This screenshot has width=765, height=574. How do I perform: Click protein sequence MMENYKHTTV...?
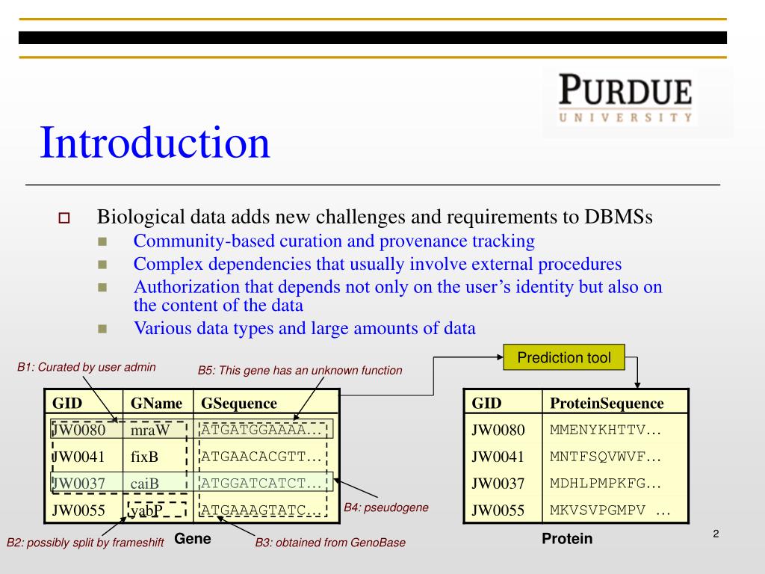click(605, 430)
